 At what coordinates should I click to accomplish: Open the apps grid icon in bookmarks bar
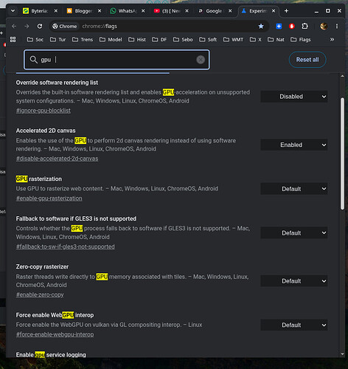point(13,40)
